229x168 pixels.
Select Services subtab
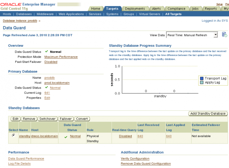(x=95, y=14)
